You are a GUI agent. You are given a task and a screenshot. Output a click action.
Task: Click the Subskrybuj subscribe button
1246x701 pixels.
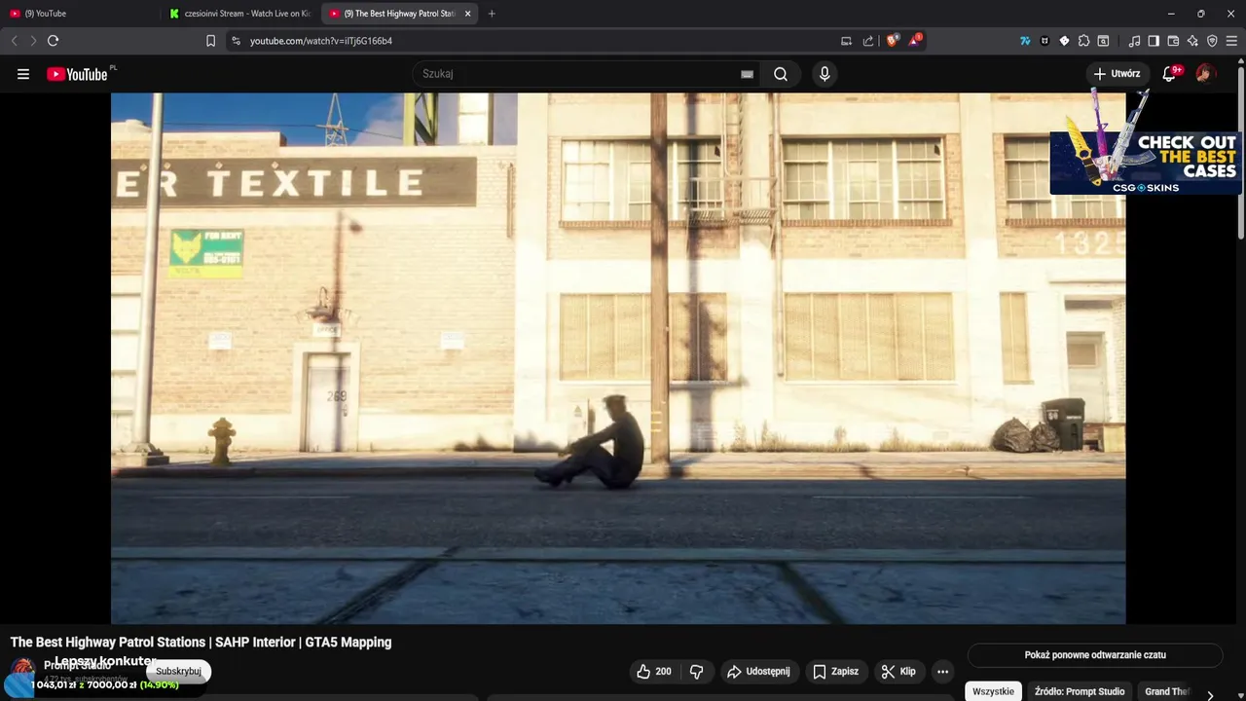coord(178,671)
